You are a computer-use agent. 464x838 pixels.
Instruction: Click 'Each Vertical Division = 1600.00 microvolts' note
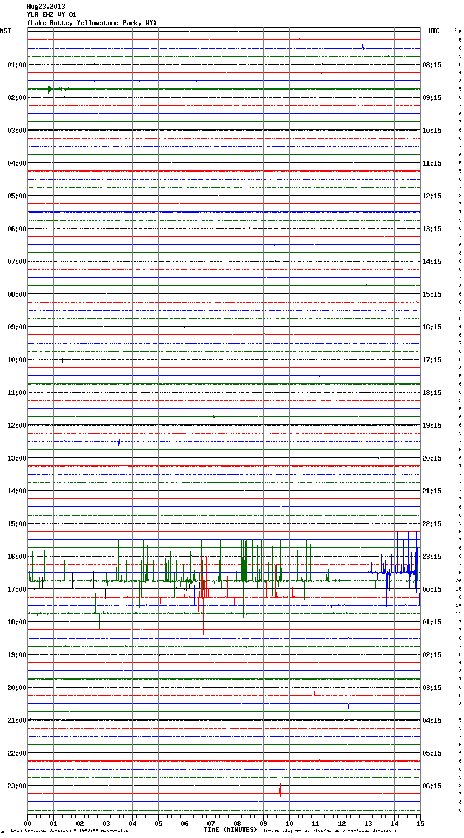pyautogui.click(x=69, y=831)
